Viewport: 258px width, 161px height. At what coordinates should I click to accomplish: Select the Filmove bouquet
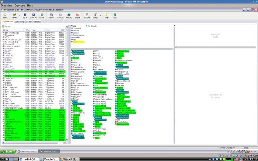(75, 31)
